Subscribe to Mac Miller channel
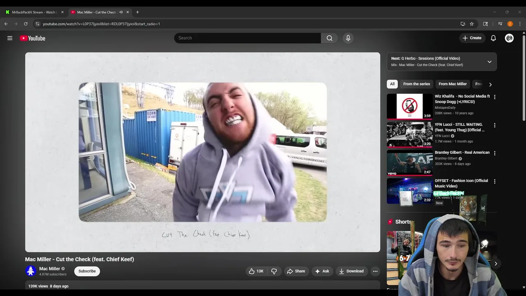This screenshot has height=296, width=526. coord(87,271)
